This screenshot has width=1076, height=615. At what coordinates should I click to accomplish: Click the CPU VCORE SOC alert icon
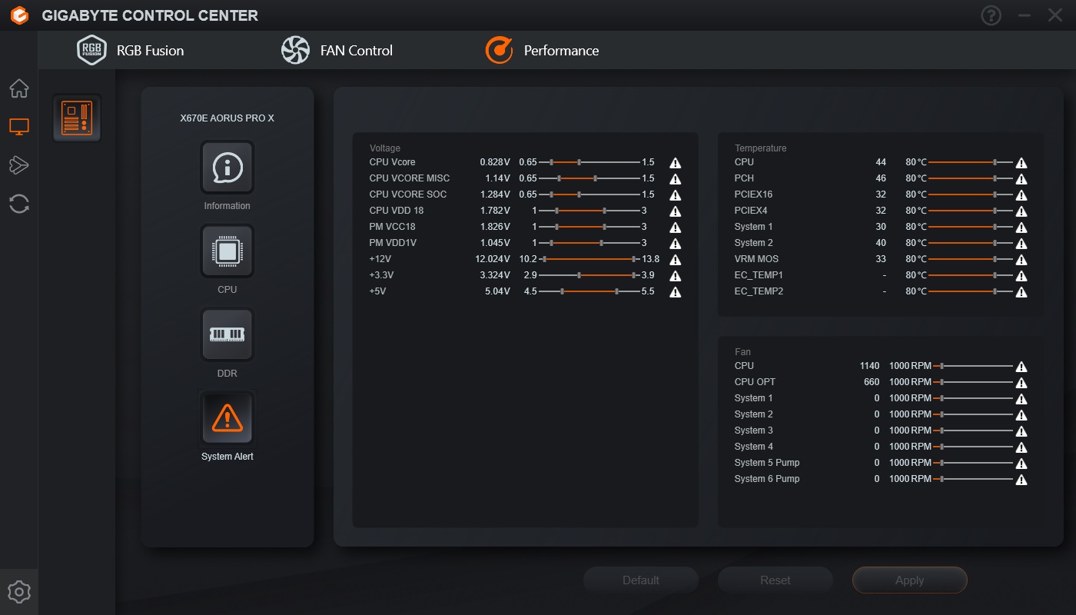click(x=675, y=195)
